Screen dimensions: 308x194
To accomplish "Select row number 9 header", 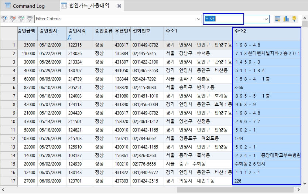I will click(9, 113).
